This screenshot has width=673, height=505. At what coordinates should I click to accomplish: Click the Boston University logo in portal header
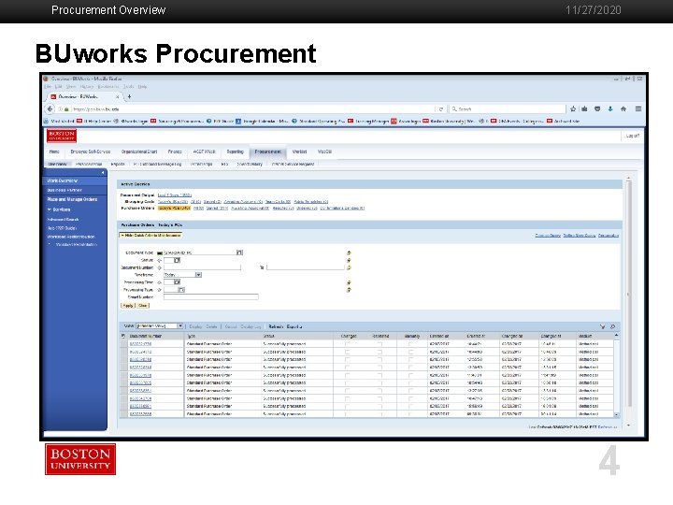tap(62, 136)
